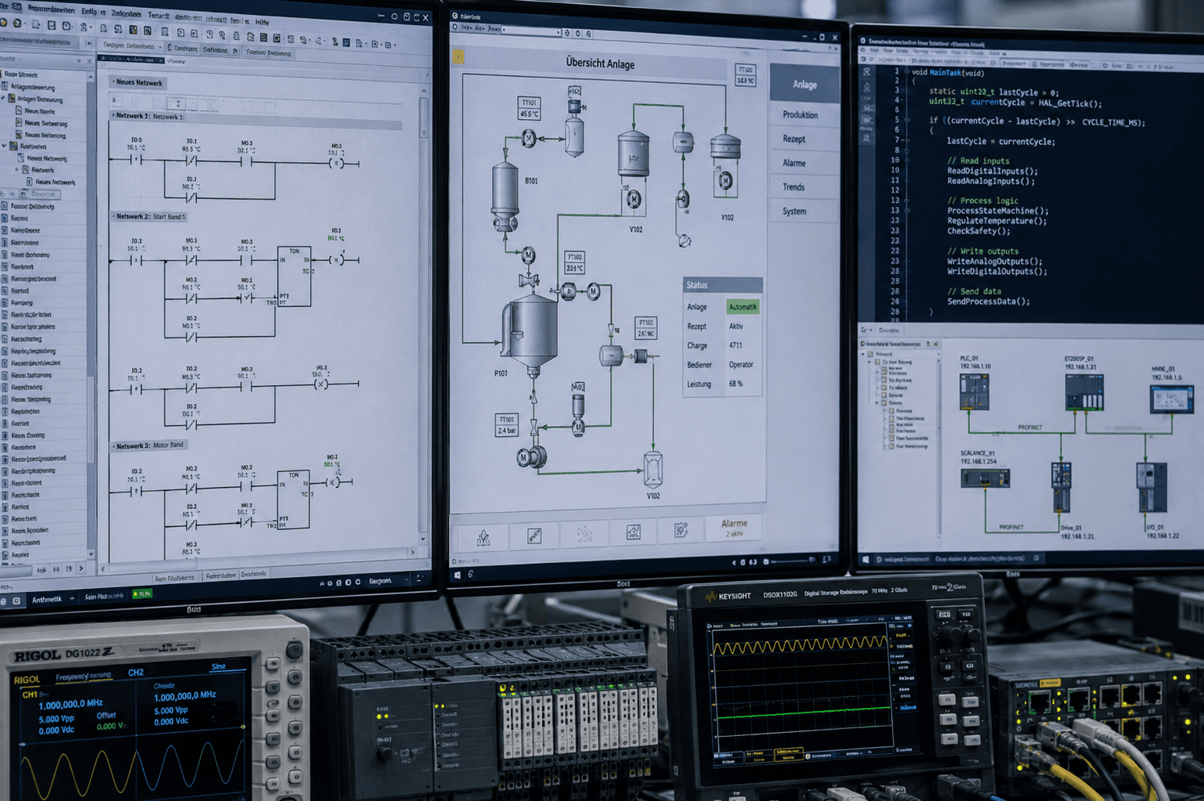Image resolution: width=1204 pixels, height=801 pixels.
Task: Open the Hilfe menu in the ladder editor
Action: (262, 22)
